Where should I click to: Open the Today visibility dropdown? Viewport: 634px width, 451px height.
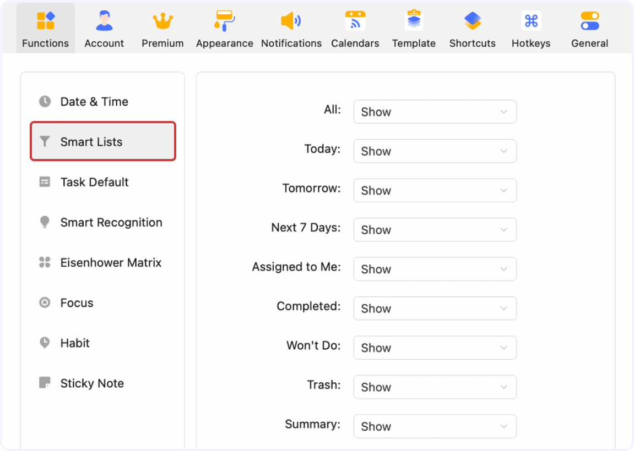tap(435, 151)
